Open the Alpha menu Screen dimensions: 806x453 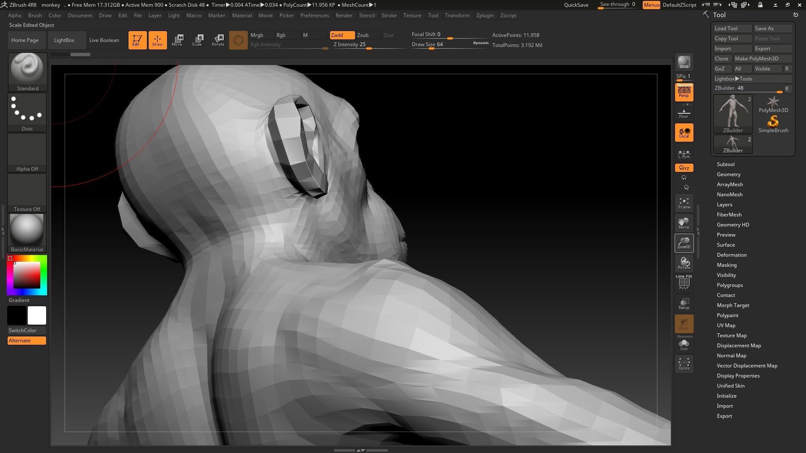15,16
